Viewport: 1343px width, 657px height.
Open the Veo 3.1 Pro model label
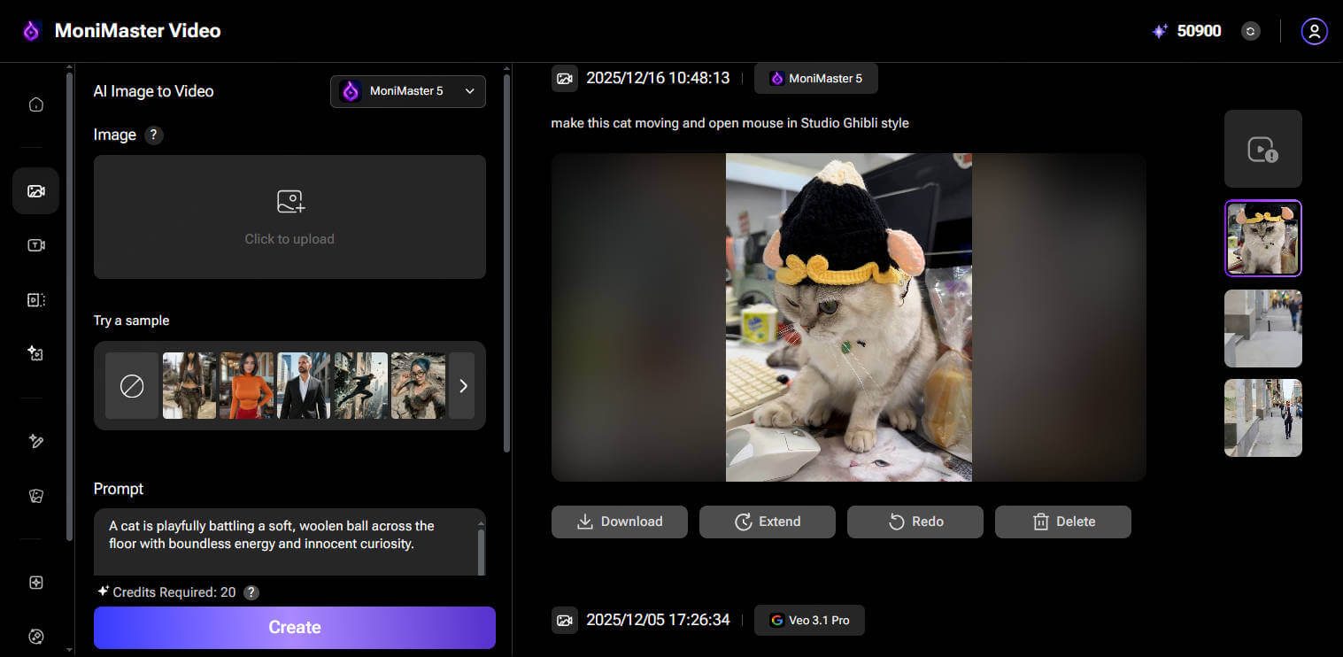coord(808,620)
